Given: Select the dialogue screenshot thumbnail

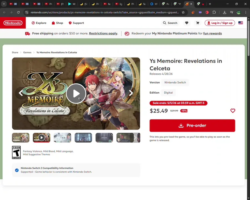Looking at the screenshot, I should click(x=125, y=137).
